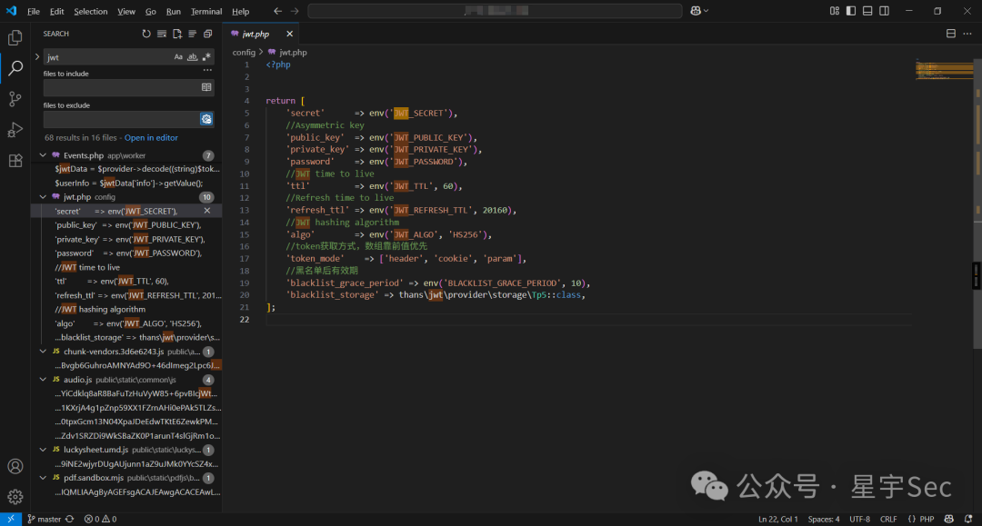Screen dimensions: 982x526
Task: Toggle the primary side bar
Action: tap(850, 11)
